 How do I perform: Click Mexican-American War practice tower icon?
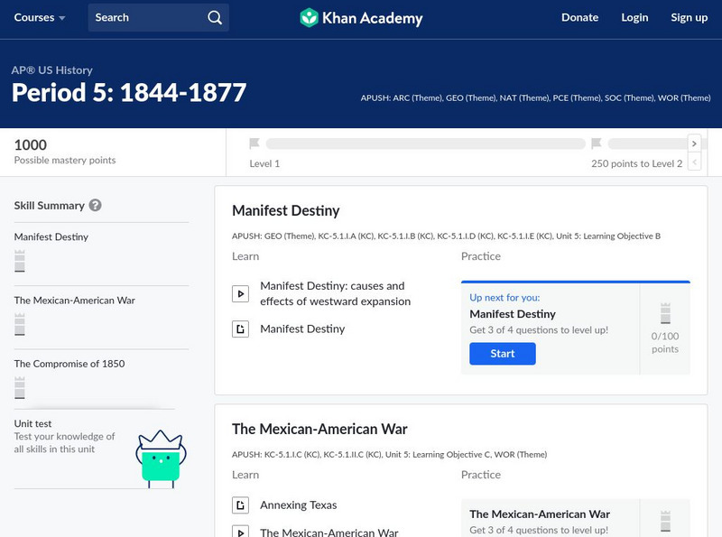coord(665,522)
